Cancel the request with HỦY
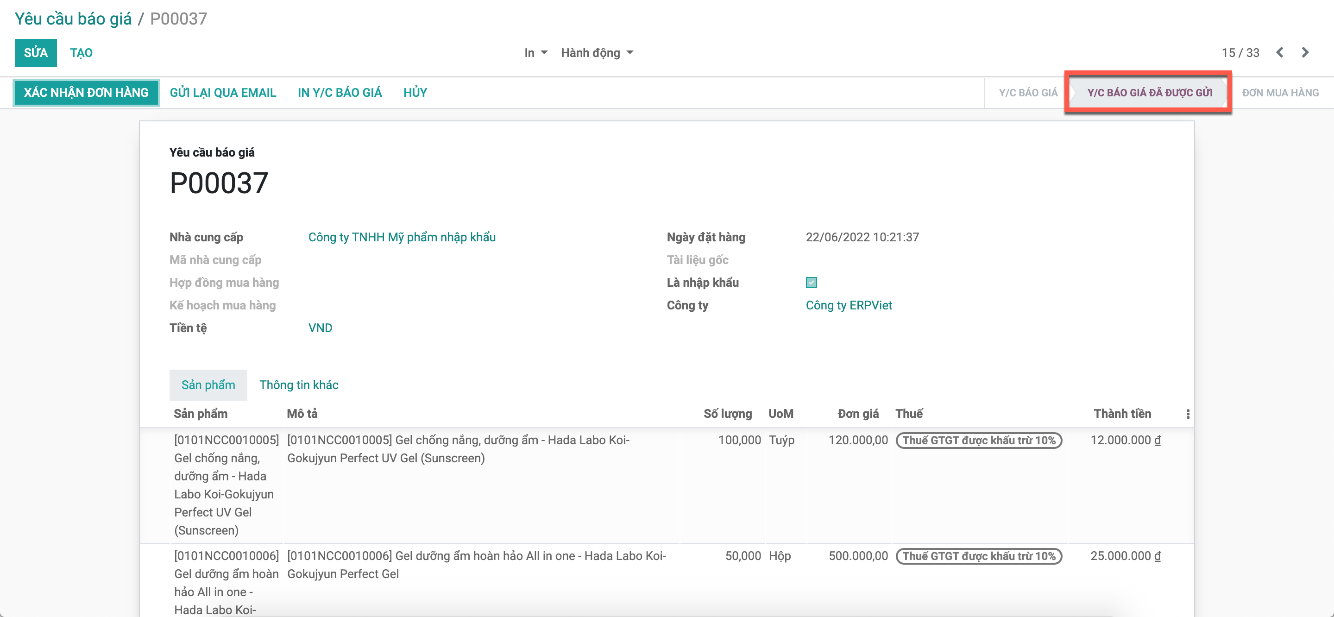The height and width of the screenshot is (617, 1334). tap(415, 93)
